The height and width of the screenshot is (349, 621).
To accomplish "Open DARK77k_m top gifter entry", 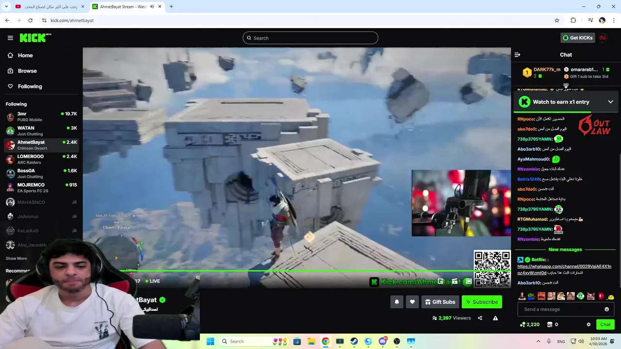I will tap(541, 73).
